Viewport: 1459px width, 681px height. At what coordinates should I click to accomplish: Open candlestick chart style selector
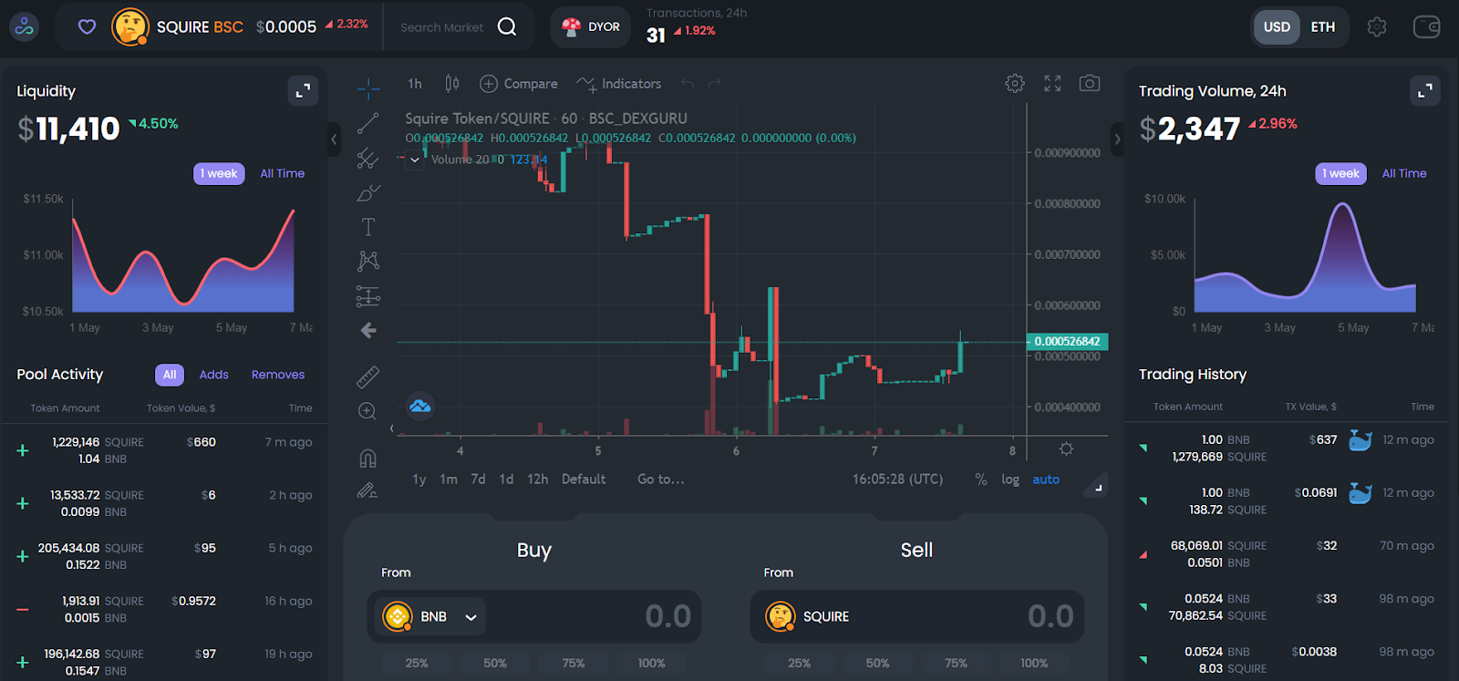(x=451, y=84)
